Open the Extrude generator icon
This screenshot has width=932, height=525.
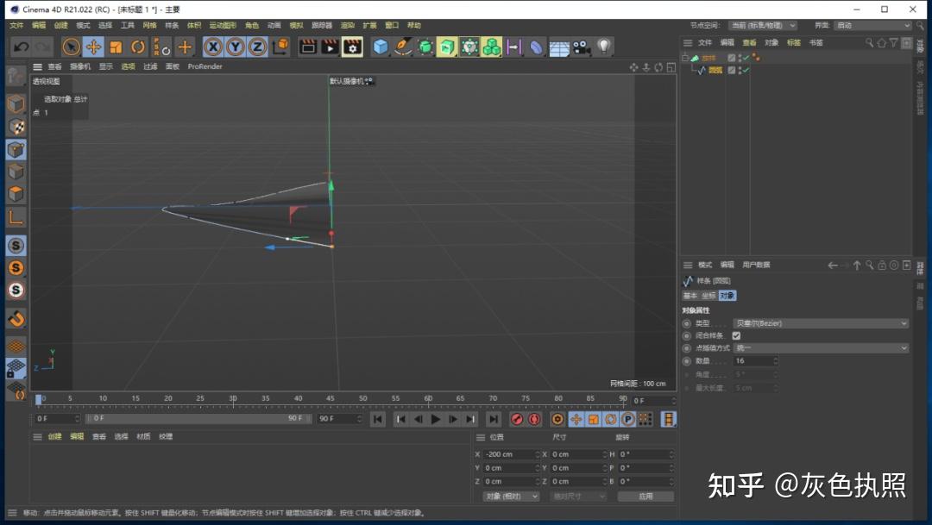pos(447,47)
